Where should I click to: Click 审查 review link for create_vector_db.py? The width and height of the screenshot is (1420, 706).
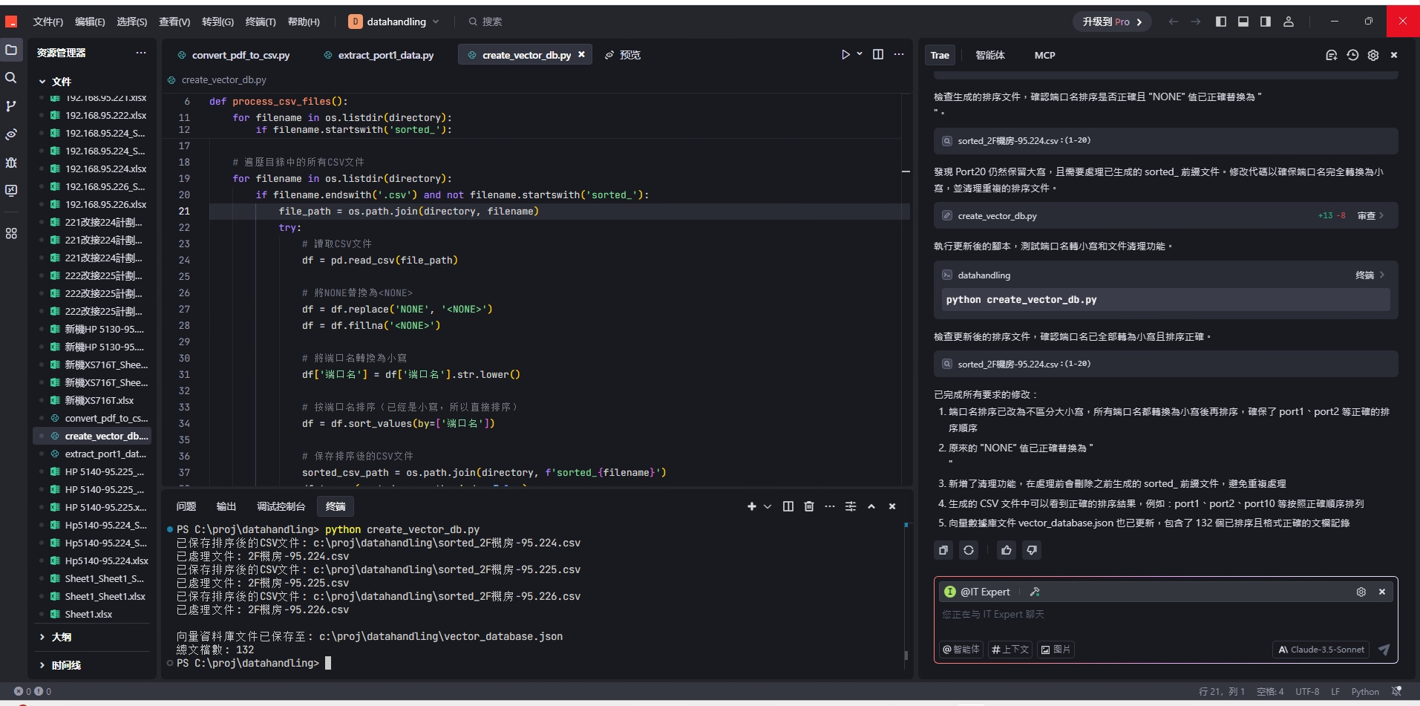click(x=1366, y=215)
